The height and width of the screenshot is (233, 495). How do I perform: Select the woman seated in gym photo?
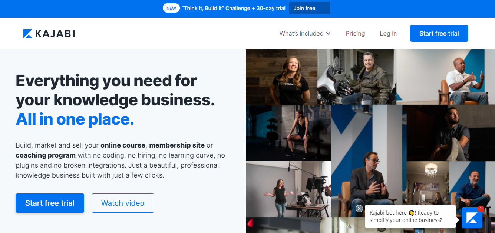coord(288,133)
